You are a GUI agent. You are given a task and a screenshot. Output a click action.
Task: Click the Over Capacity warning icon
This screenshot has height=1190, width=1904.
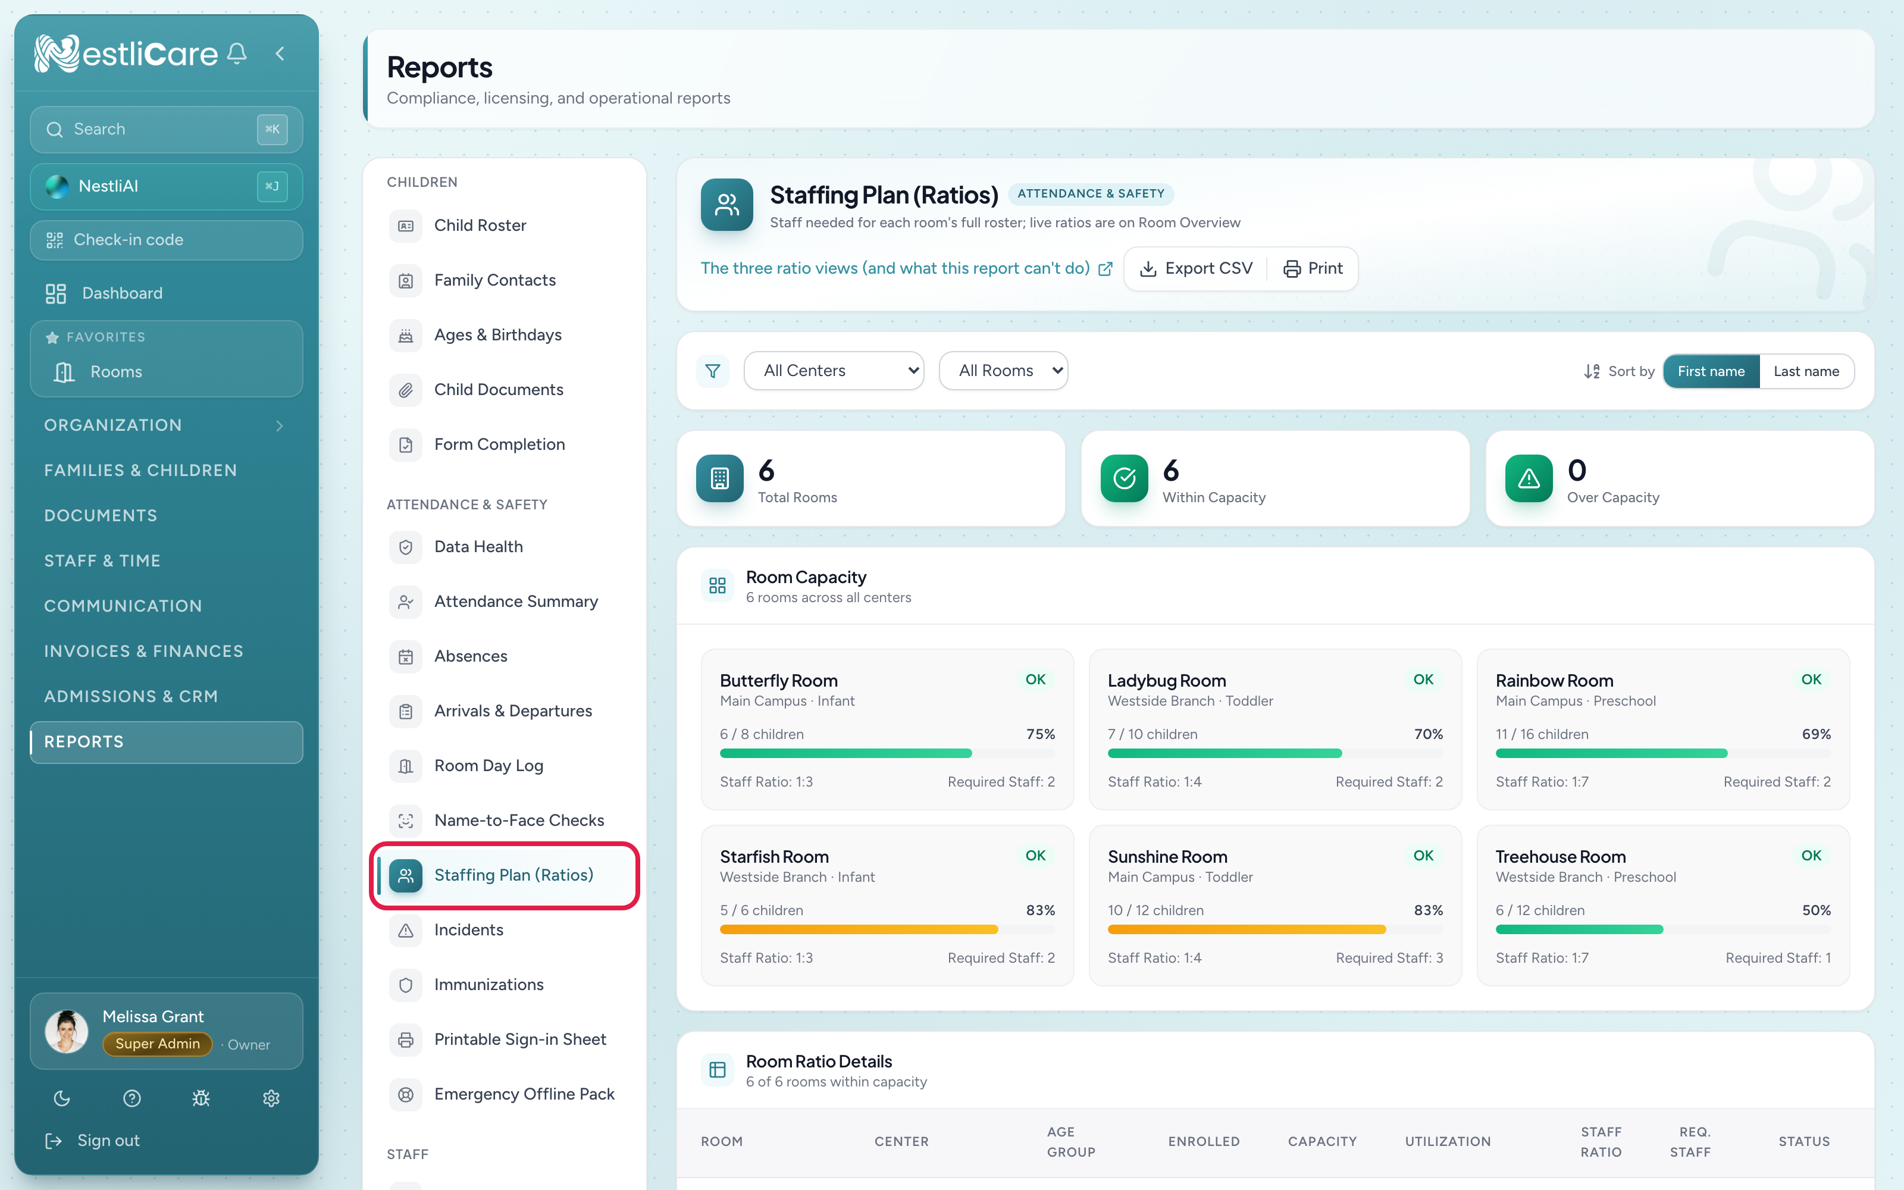click(1529, 478)
